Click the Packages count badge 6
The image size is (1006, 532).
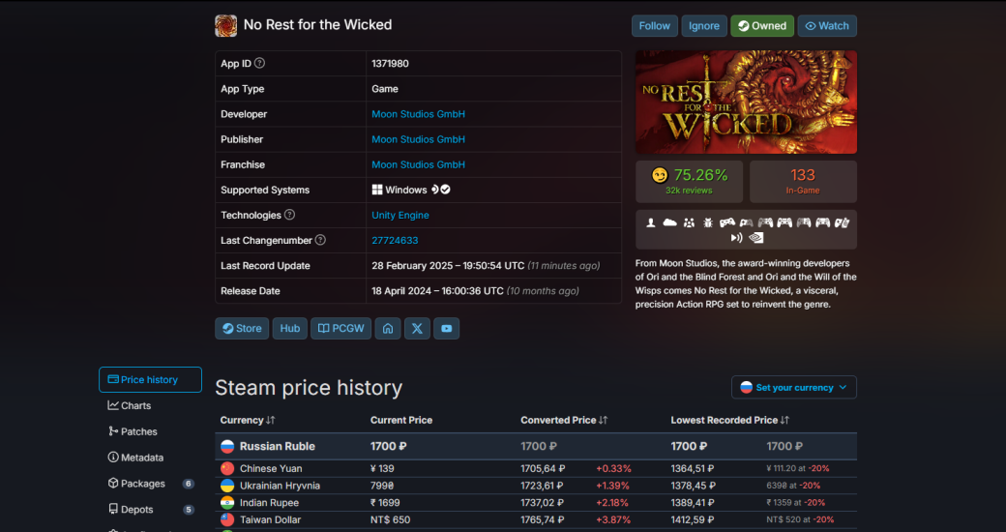click(188, 484)
